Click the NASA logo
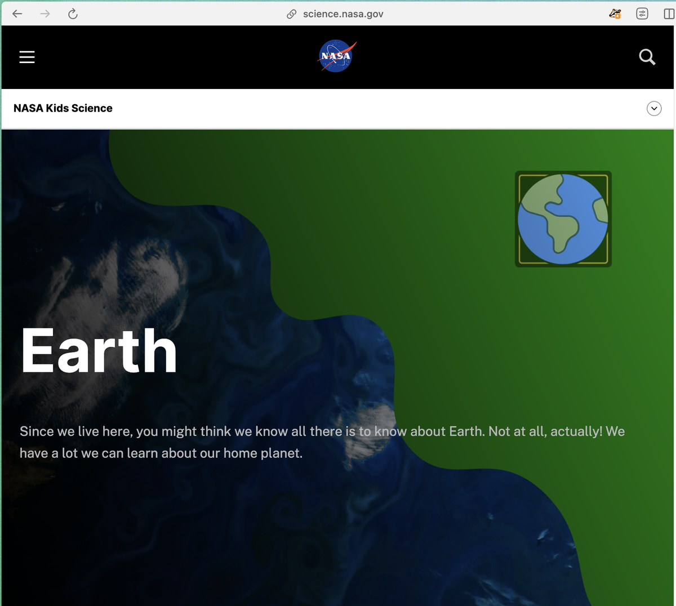 (x=337, y=56)
